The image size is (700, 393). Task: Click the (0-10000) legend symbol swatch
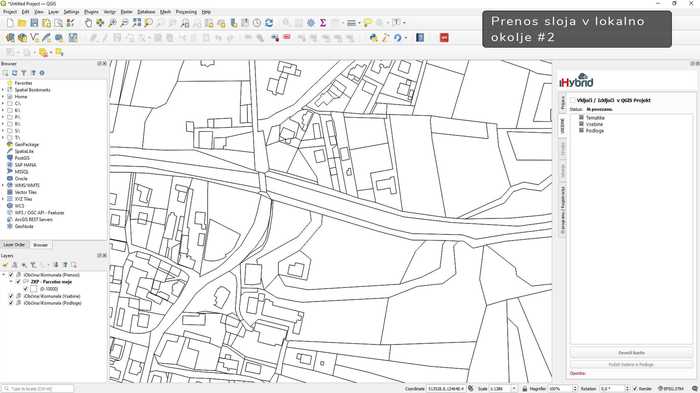(x=34, y=289)
